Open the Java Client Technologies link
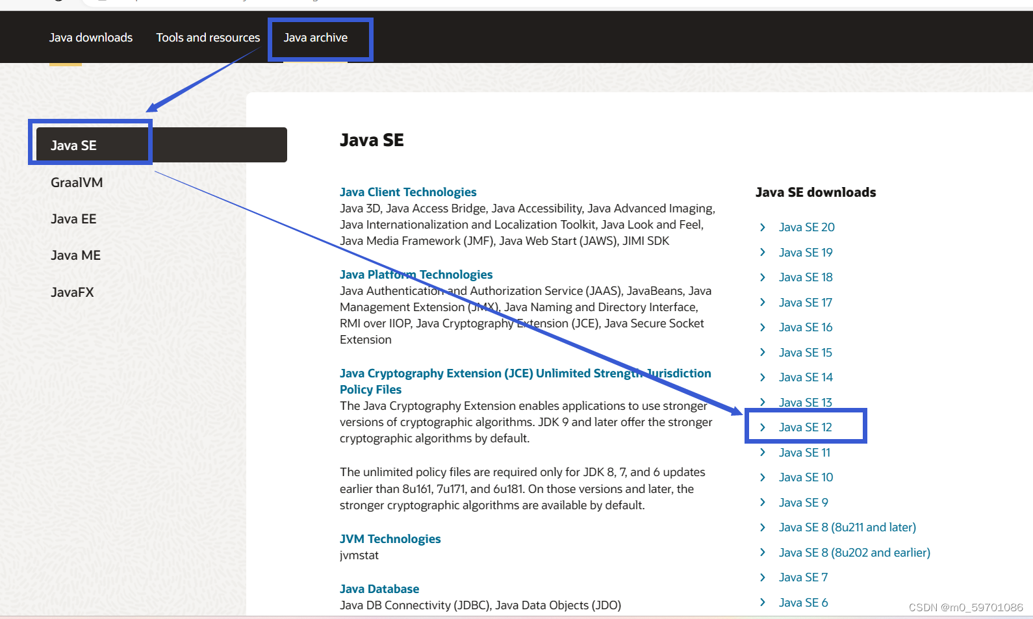1033x619 pixels. (x=408, y=192)
